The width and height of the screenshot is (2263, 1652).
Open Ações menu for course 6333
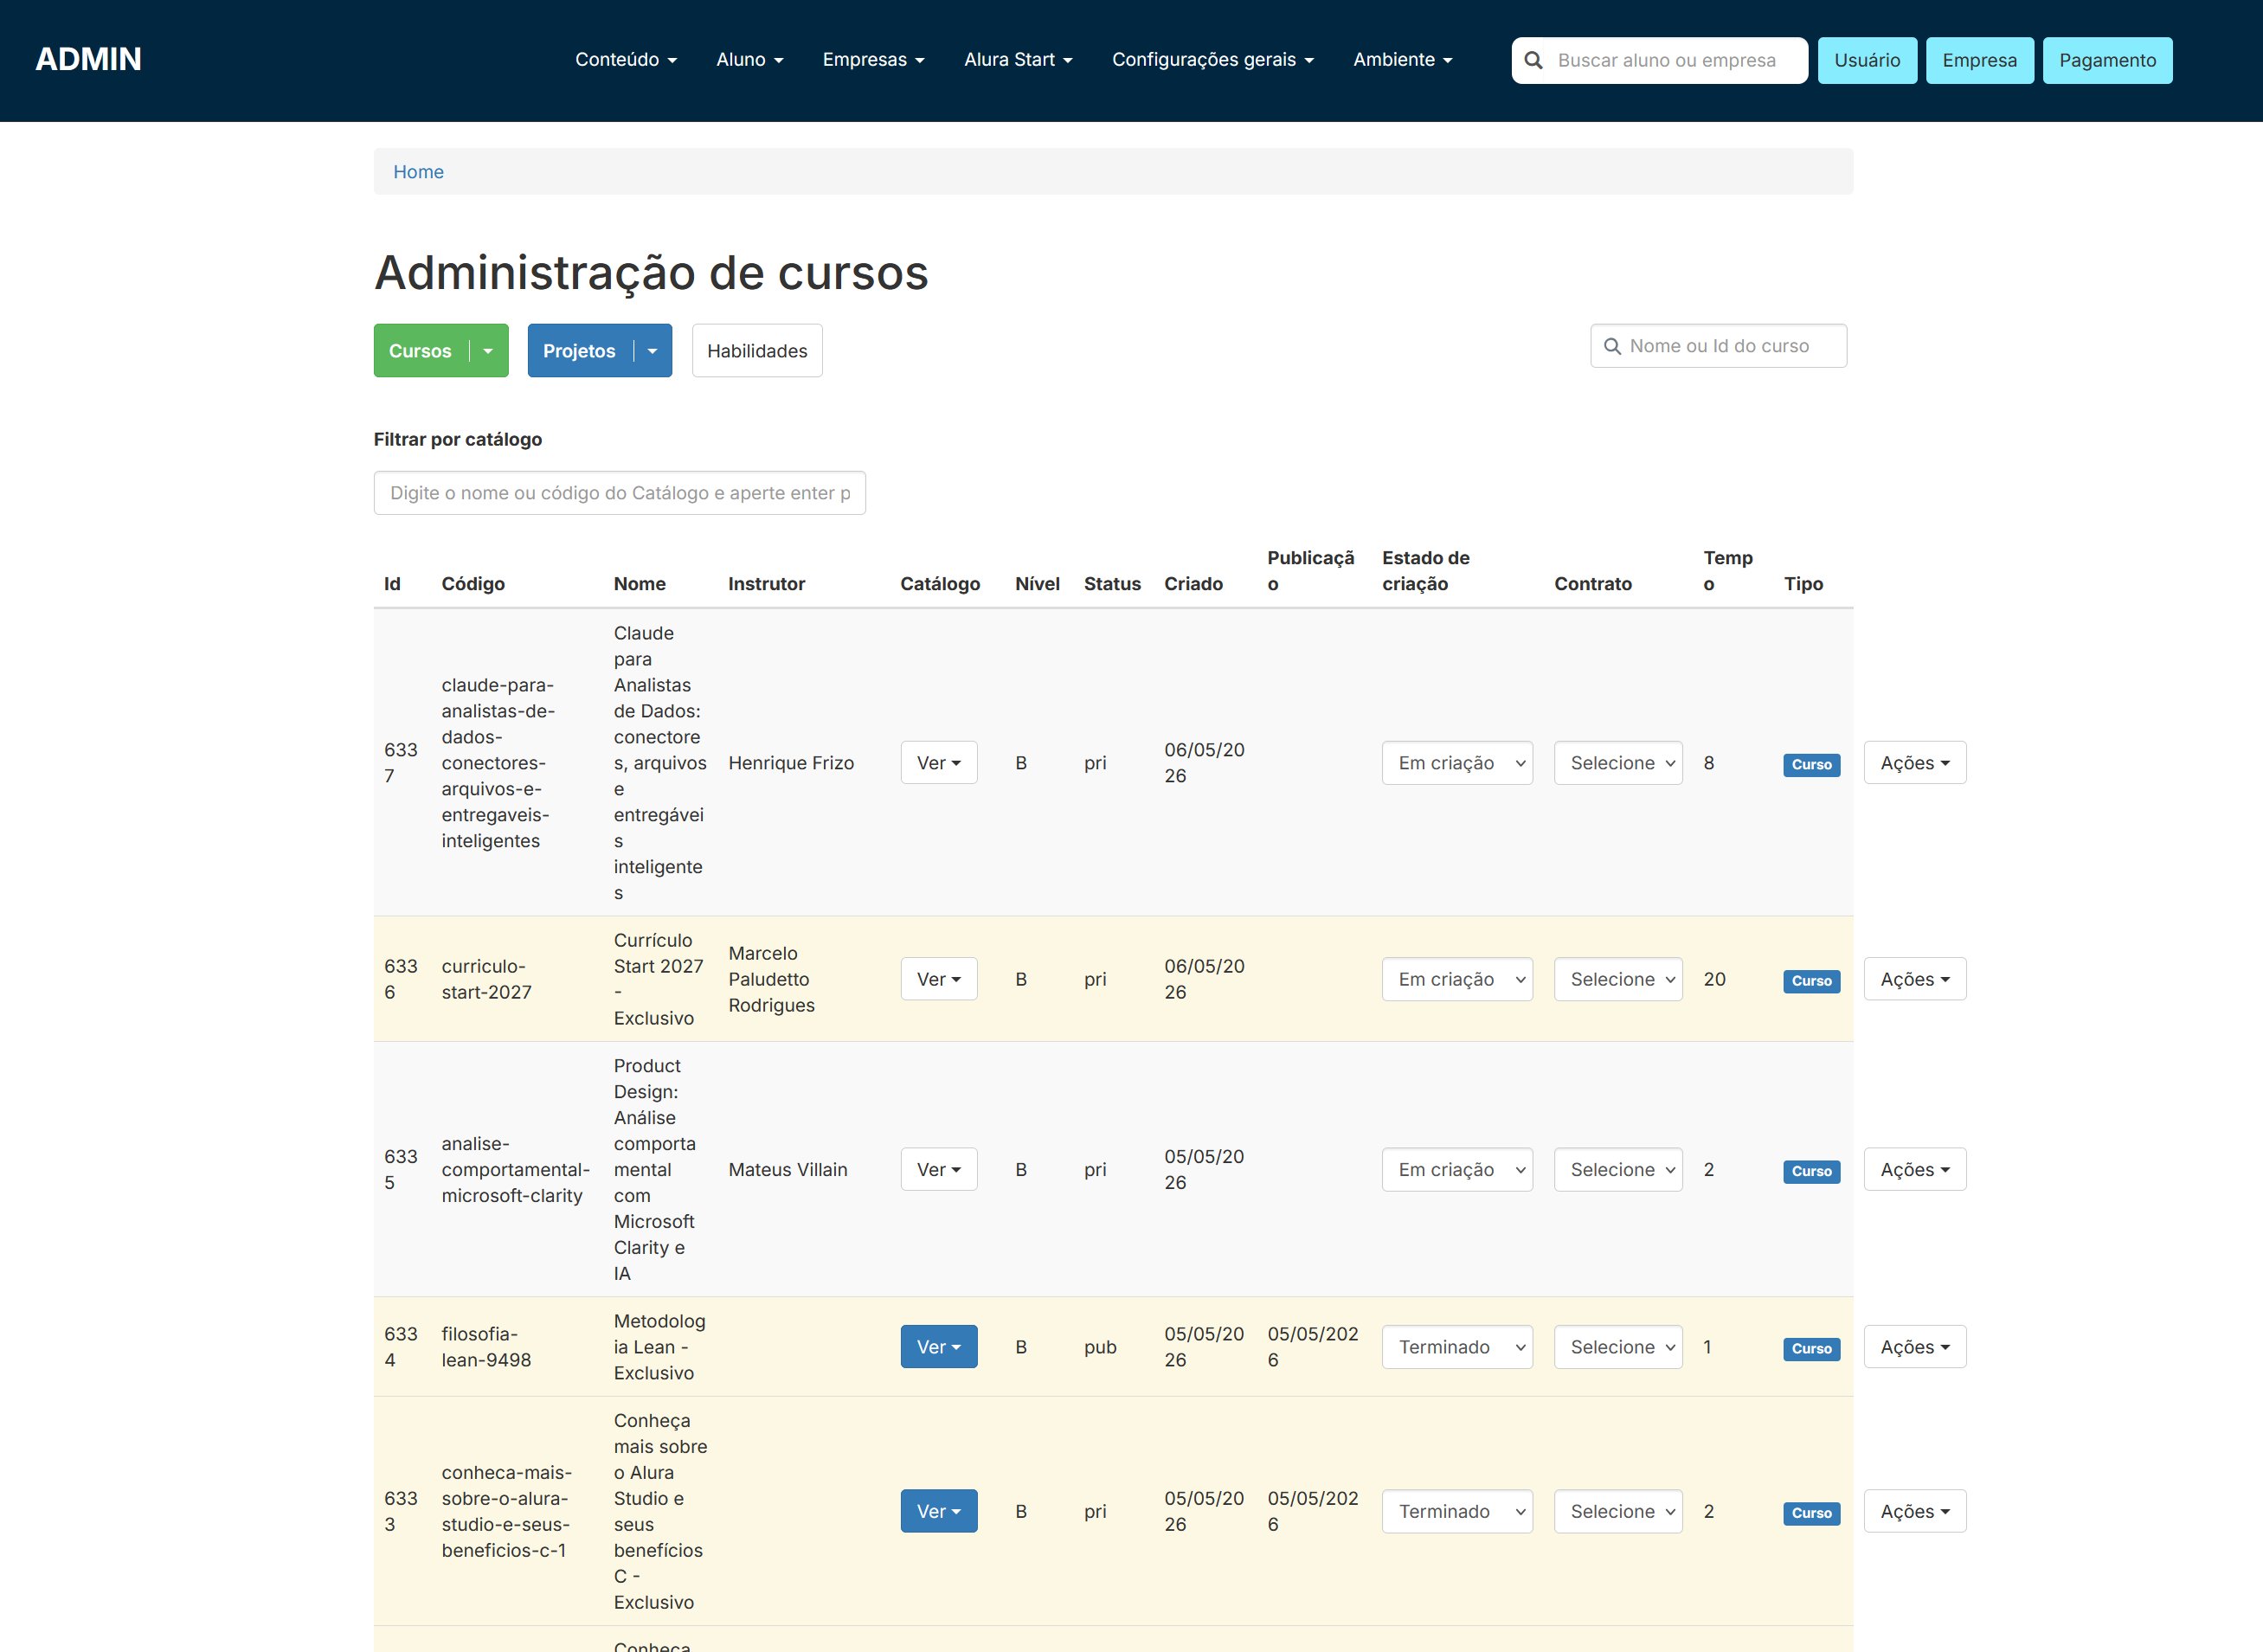pos(1915,1511)
